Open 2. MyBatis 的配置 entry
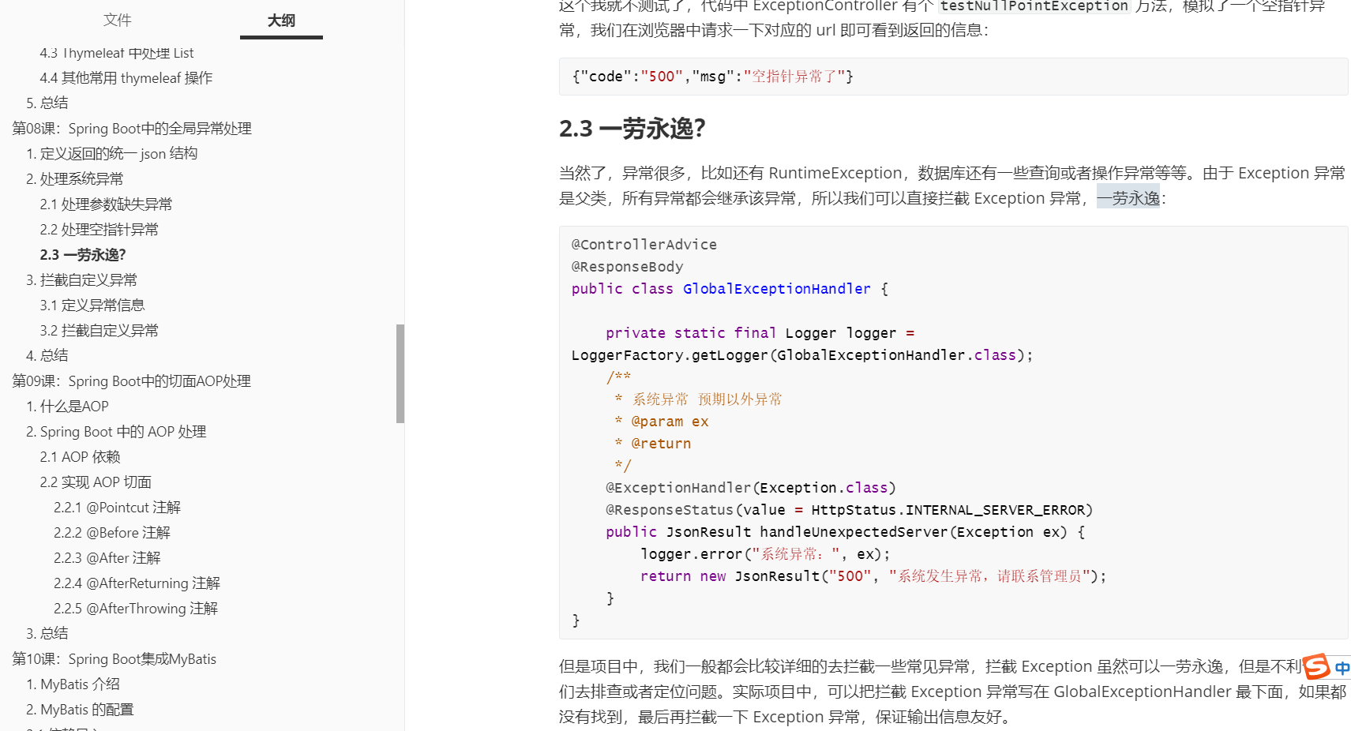The width and height of the screenshot is (1351, 731). pos(80,710)
